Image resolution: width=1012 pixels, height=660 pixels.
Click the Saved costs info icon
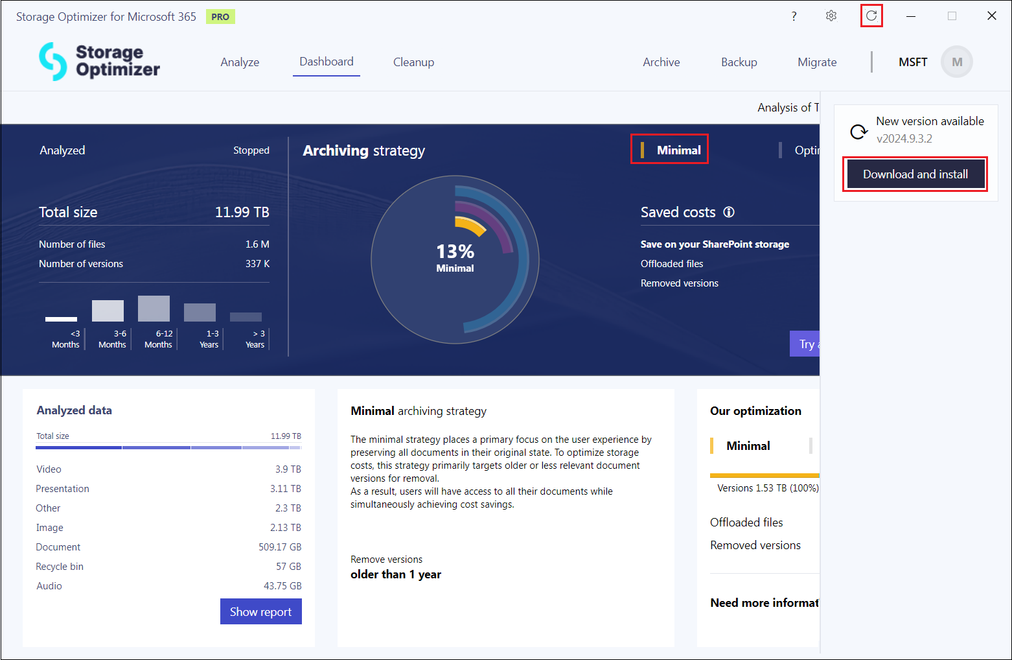[729, 212]
